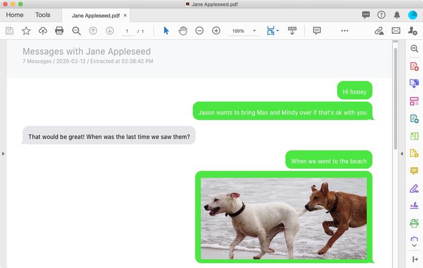Click the current page number field
This screenshot has width=423, height=268.
pyautogui.click(x=127, y=31)
